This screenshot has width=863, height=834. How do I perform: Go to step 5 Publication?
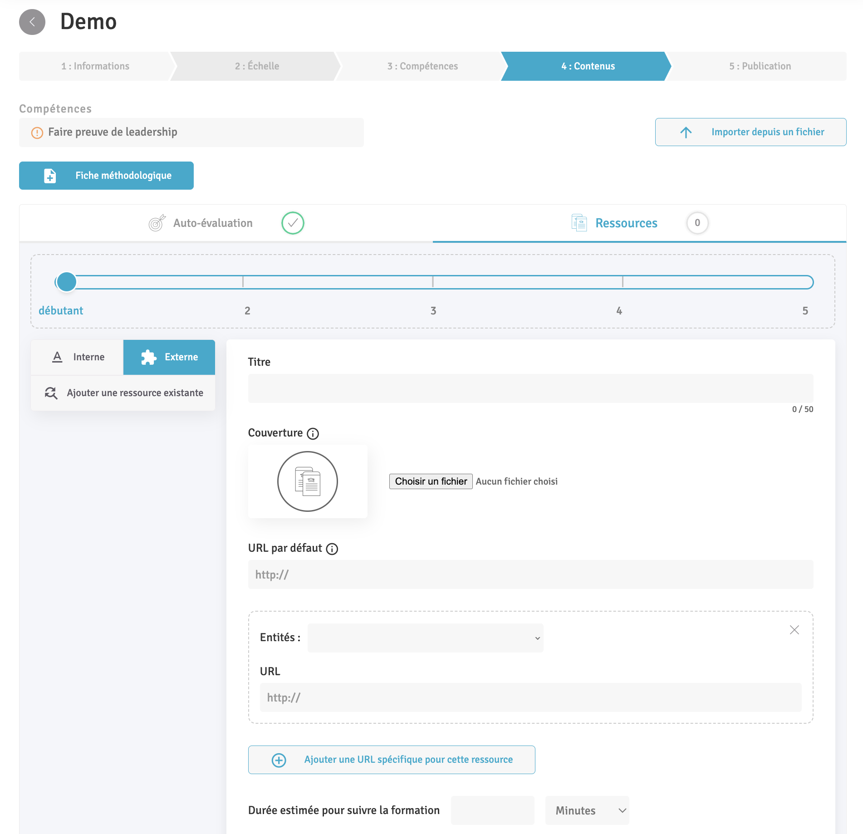[x=760, y=66]
